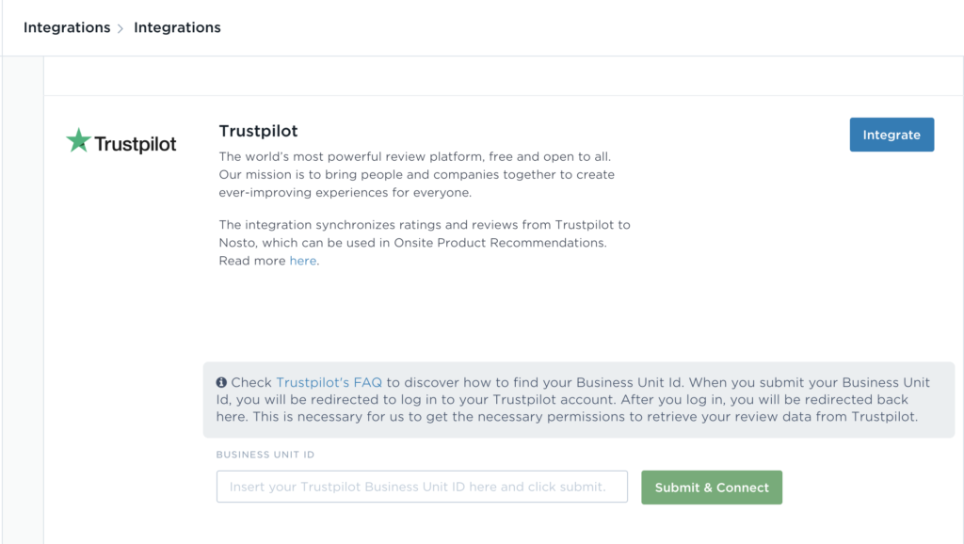Click the 'integration synchronizes ratings' paragraph
Image resolution: width=964 pixels, height=544 pixels.
pyautogui.click(x=425, y=243)
